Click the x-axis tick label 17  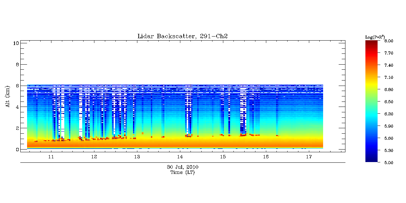click(309, 157)
